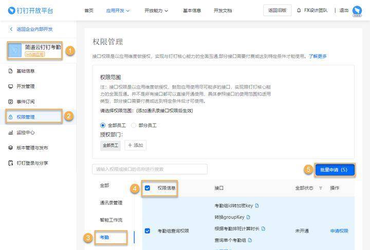Click the filter icon next to 全部状态
Viewport: 370px width, 250px height.
(x=321, y=188)
